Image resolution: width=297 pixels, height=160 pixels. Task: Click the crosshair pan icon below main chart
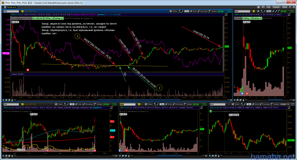click(3, 100)
